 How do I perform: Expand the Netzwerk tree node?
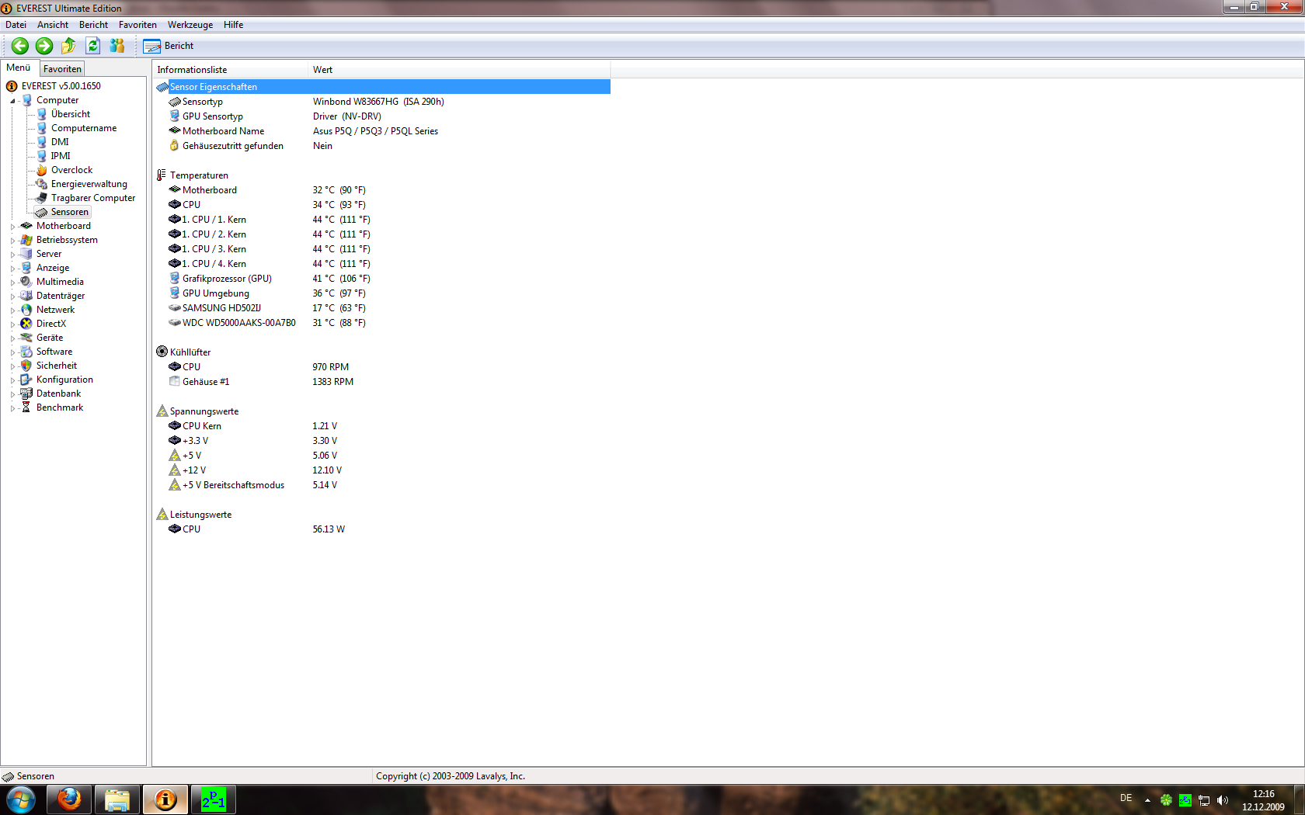[12, 310]
